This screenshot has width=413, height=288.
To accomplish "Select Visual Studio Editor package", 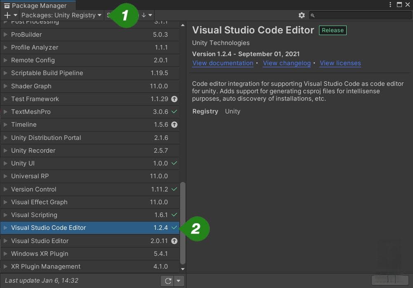I will (x=90, y=241).
